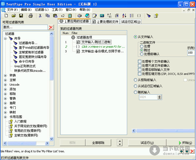Clear the filter search with red X
Screen dimensions: 196x160
click(51, 27)
